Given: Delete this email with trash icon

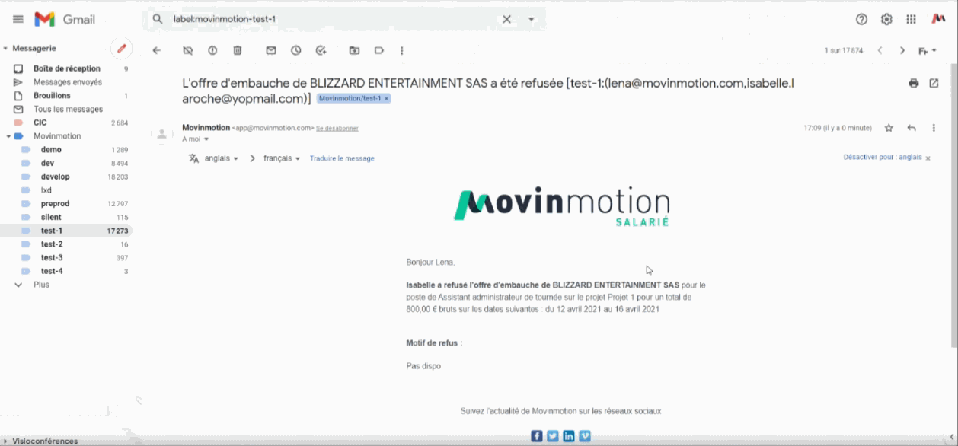Looking at the screenshot, I should point(238,50).
